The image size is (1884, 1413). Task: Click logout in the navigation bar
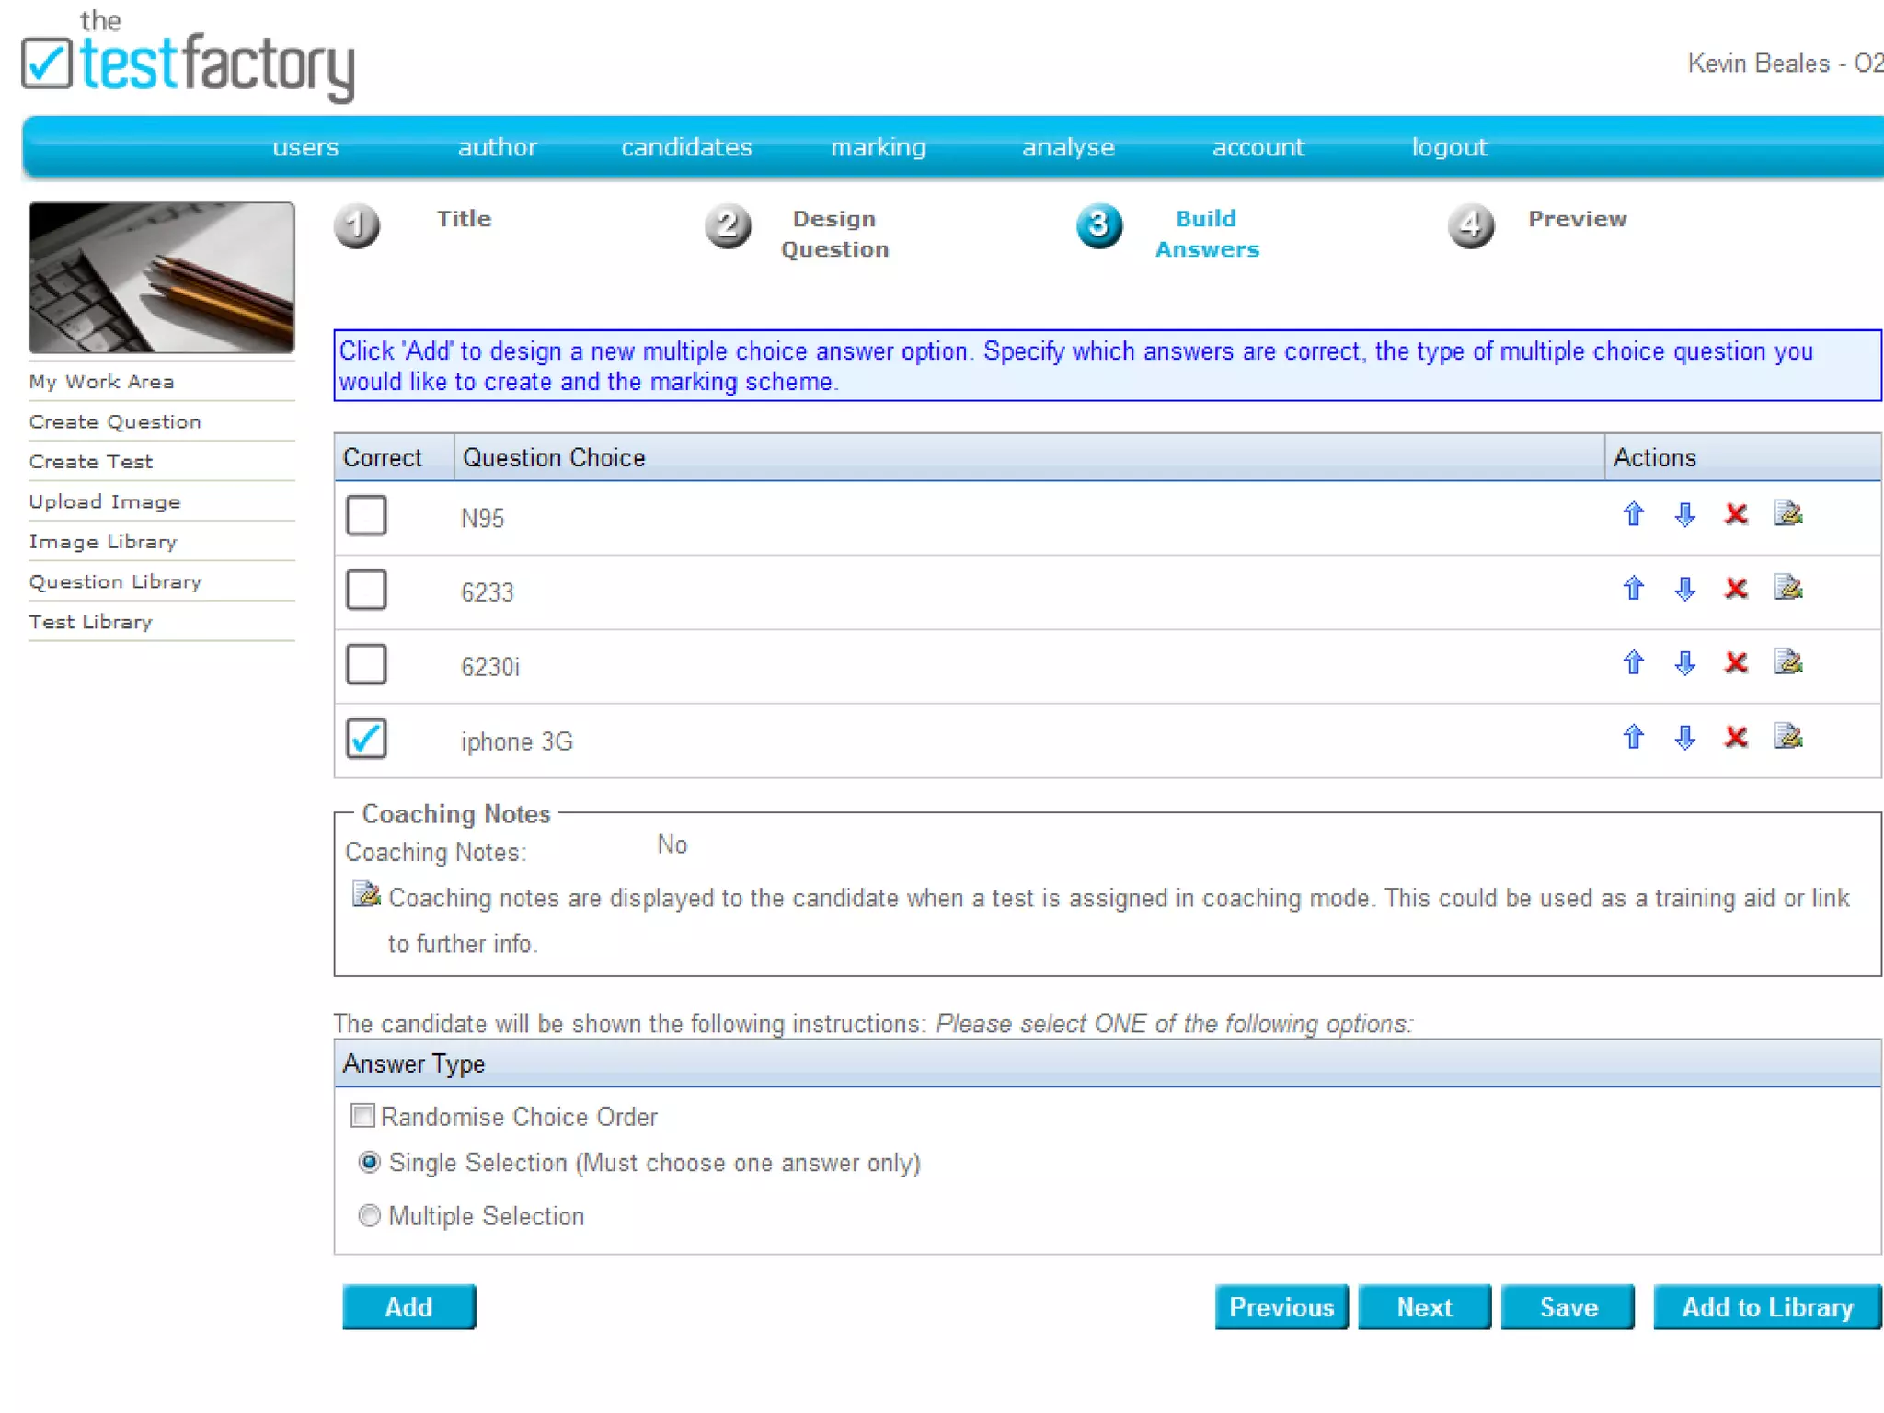click(1449, 147)
